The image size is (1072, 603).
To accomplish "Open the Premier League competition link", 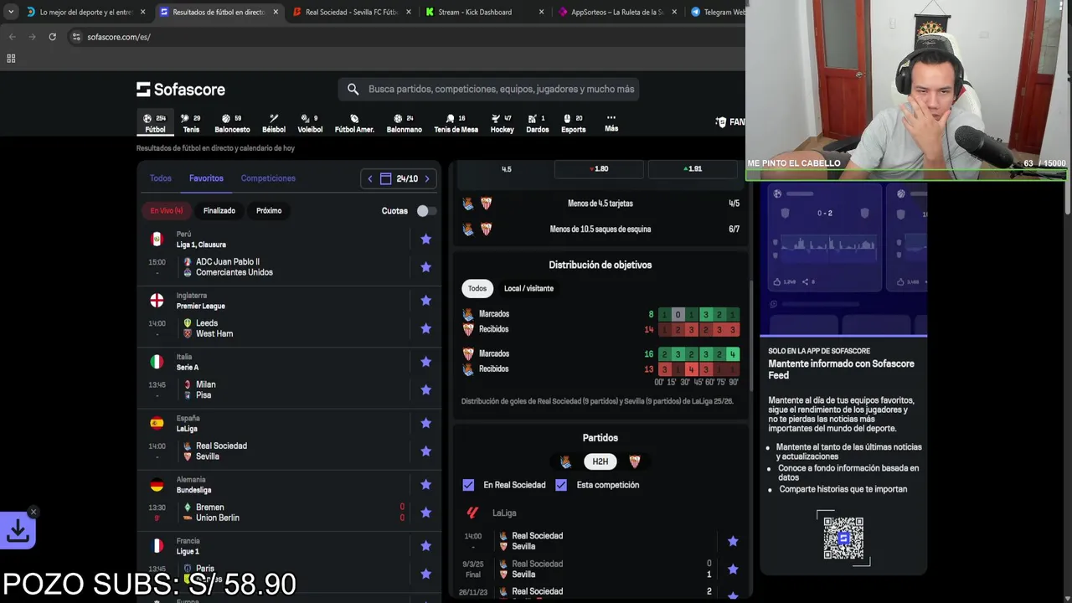I will tap(200, 306).
